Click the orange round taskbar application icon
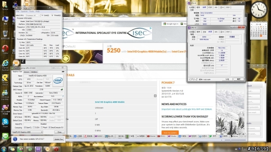The height and width of the screenshot is (152, 271). [x=47, y=149]
